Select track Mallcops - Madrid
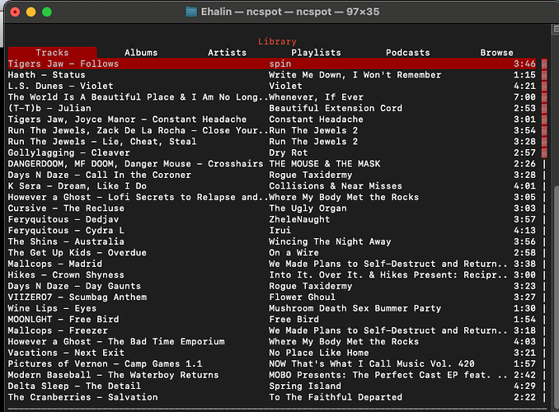Image resolution: width=559 pixels, height=412 pixels. [271, 264]
